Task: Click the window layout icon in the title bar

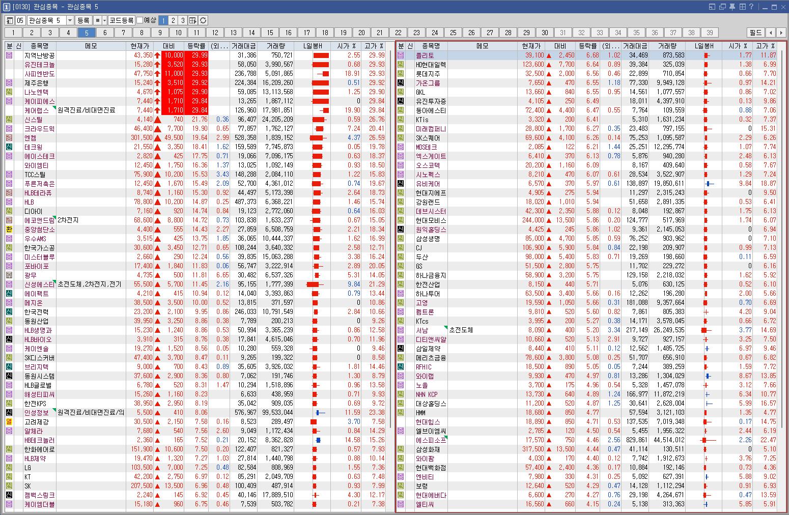Action: (x=712, y=7)
